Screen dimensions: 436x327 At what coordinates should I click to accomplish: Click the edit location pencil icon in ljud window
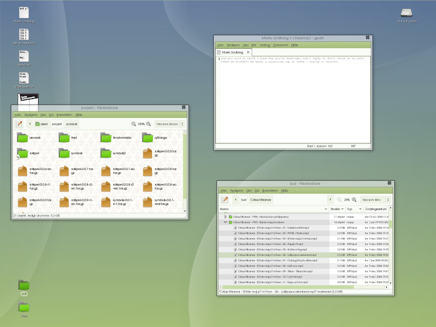225,200
